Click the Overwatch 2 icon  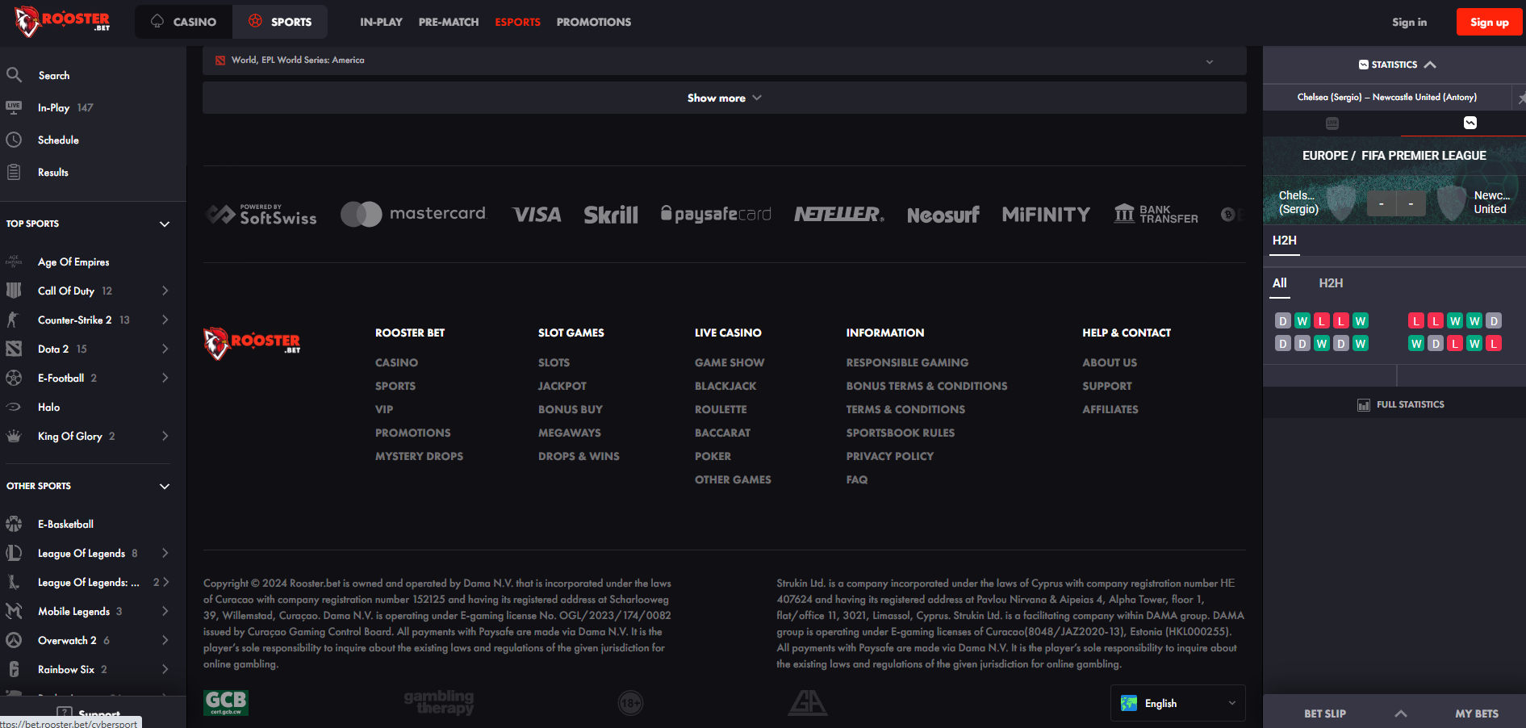[14, 640]
